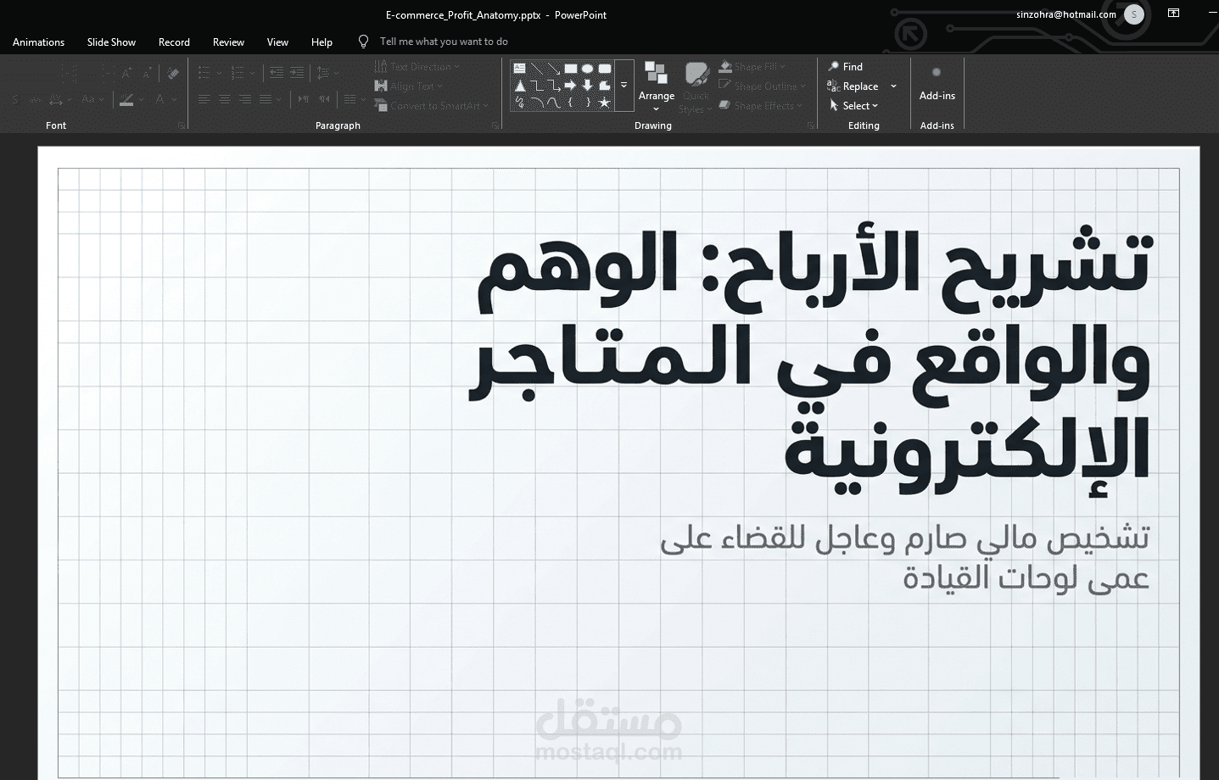
Task: Apply the Font Color
Action: pos(159,99)
